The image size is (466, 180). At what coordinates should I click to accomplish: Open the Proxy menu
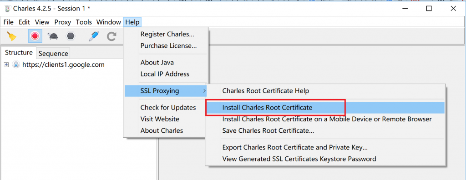63,22
